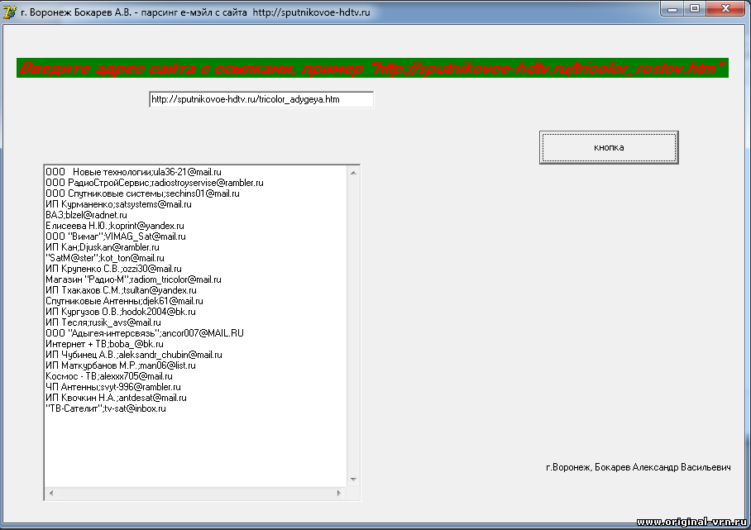Select line ООО Спутниковые системы
Viewport: 751px width, 530px height.
point(142,193)
